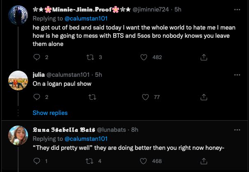Open more options on lunabats tweet
The height and width of the screenshot is (172, 249).
(x=237, y=129)
